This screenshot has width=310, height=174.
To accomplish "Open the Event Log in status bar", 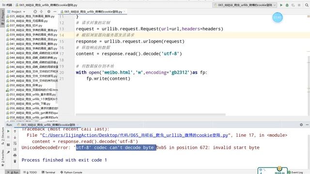I will tap(295, 172).
